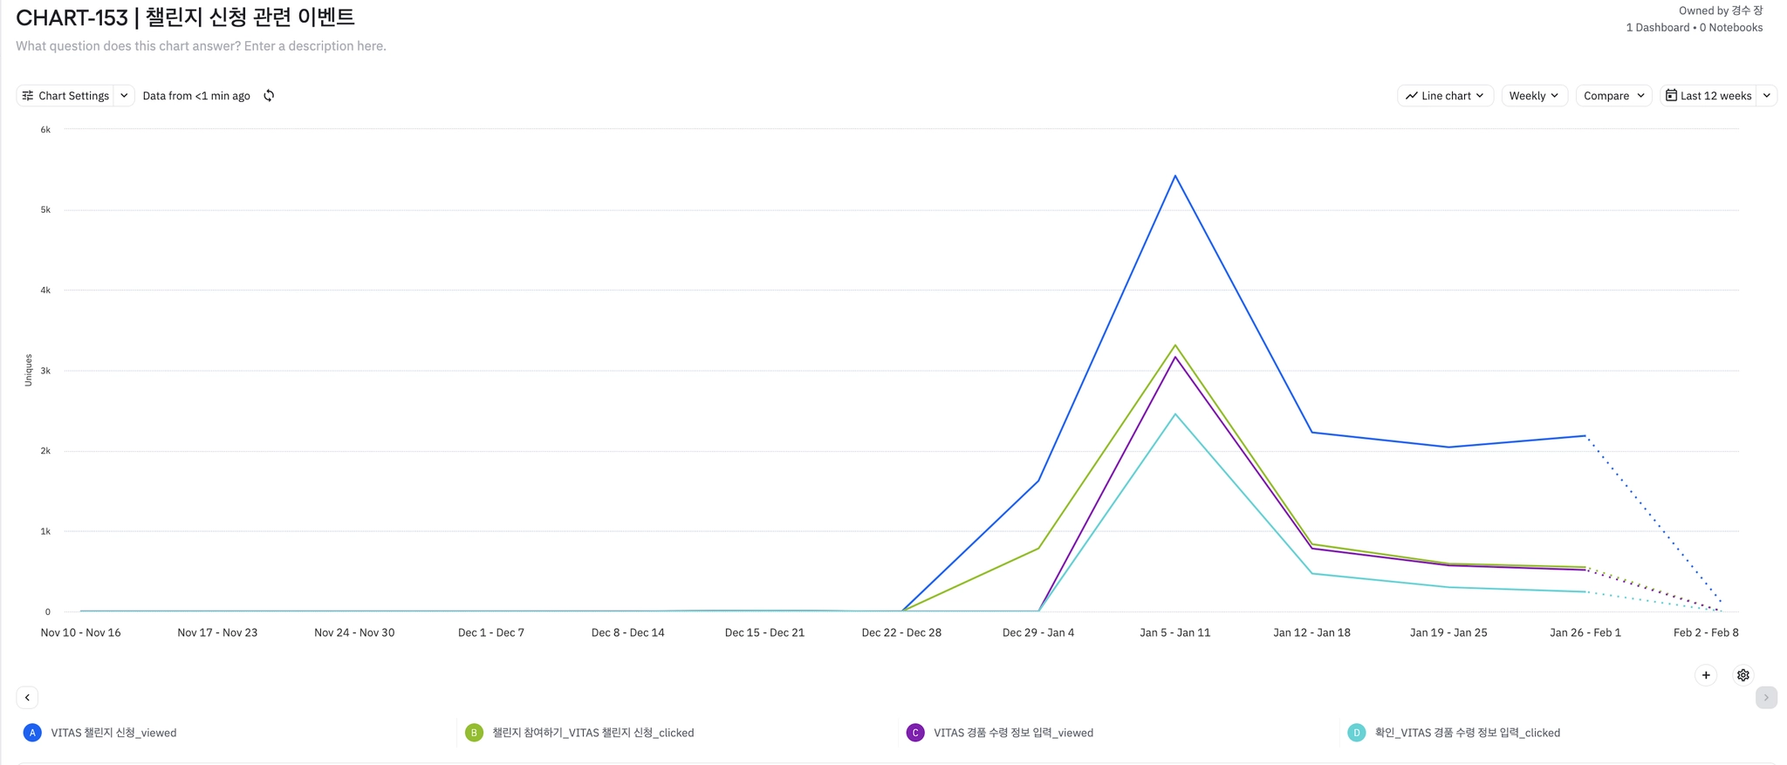Click the Dec 29 - Jan 4 axis label
Screen dimensions: 1787x765
point(1038,632)
